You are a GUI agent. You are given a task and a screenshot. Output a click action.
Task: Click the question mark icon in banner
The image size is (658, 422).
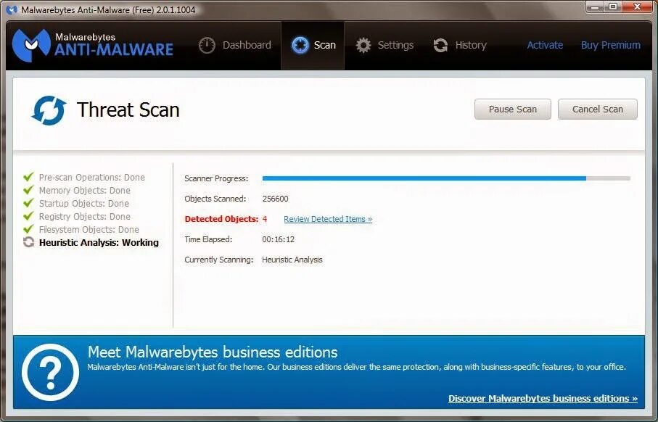click(50, 372)
